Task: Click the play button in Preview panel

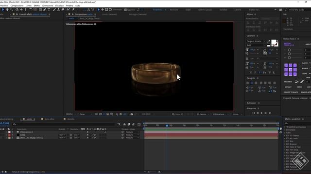Action: [x=261, y=113]
